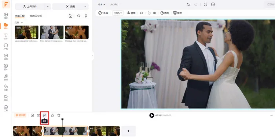Open the record dropdown arrow

[x=85, y=7]
